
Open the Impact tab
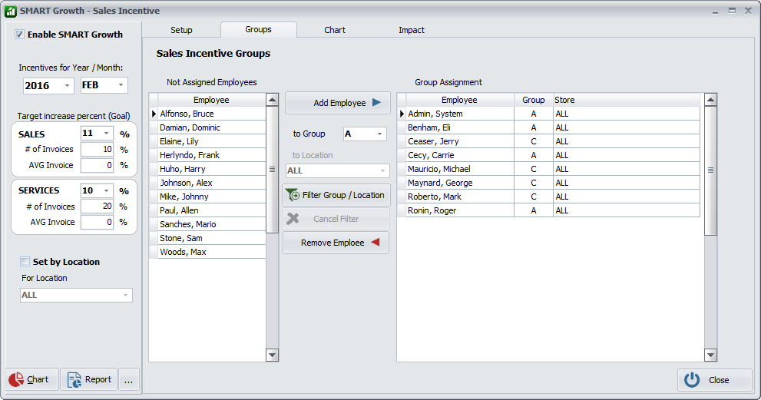click(x=412, y=30)
